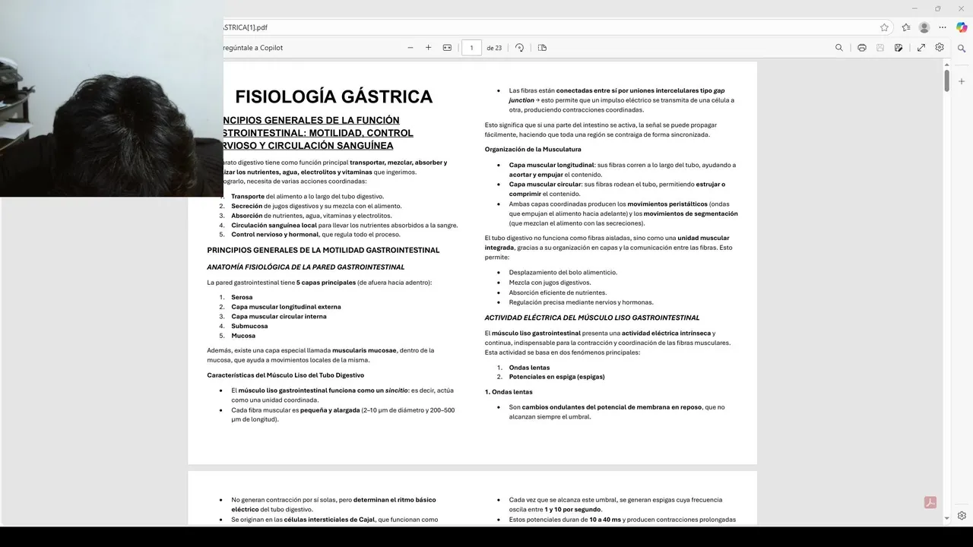Click the scrollbar up arrow
The height and width of the screenshot is (547, 973).
(947, 64)
